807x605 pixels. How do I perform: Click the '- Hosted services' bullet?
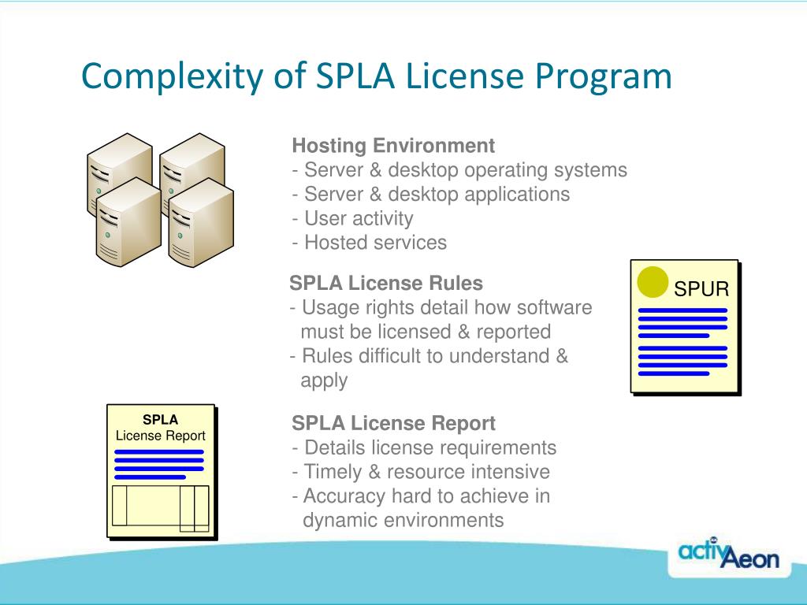[370, 243]
